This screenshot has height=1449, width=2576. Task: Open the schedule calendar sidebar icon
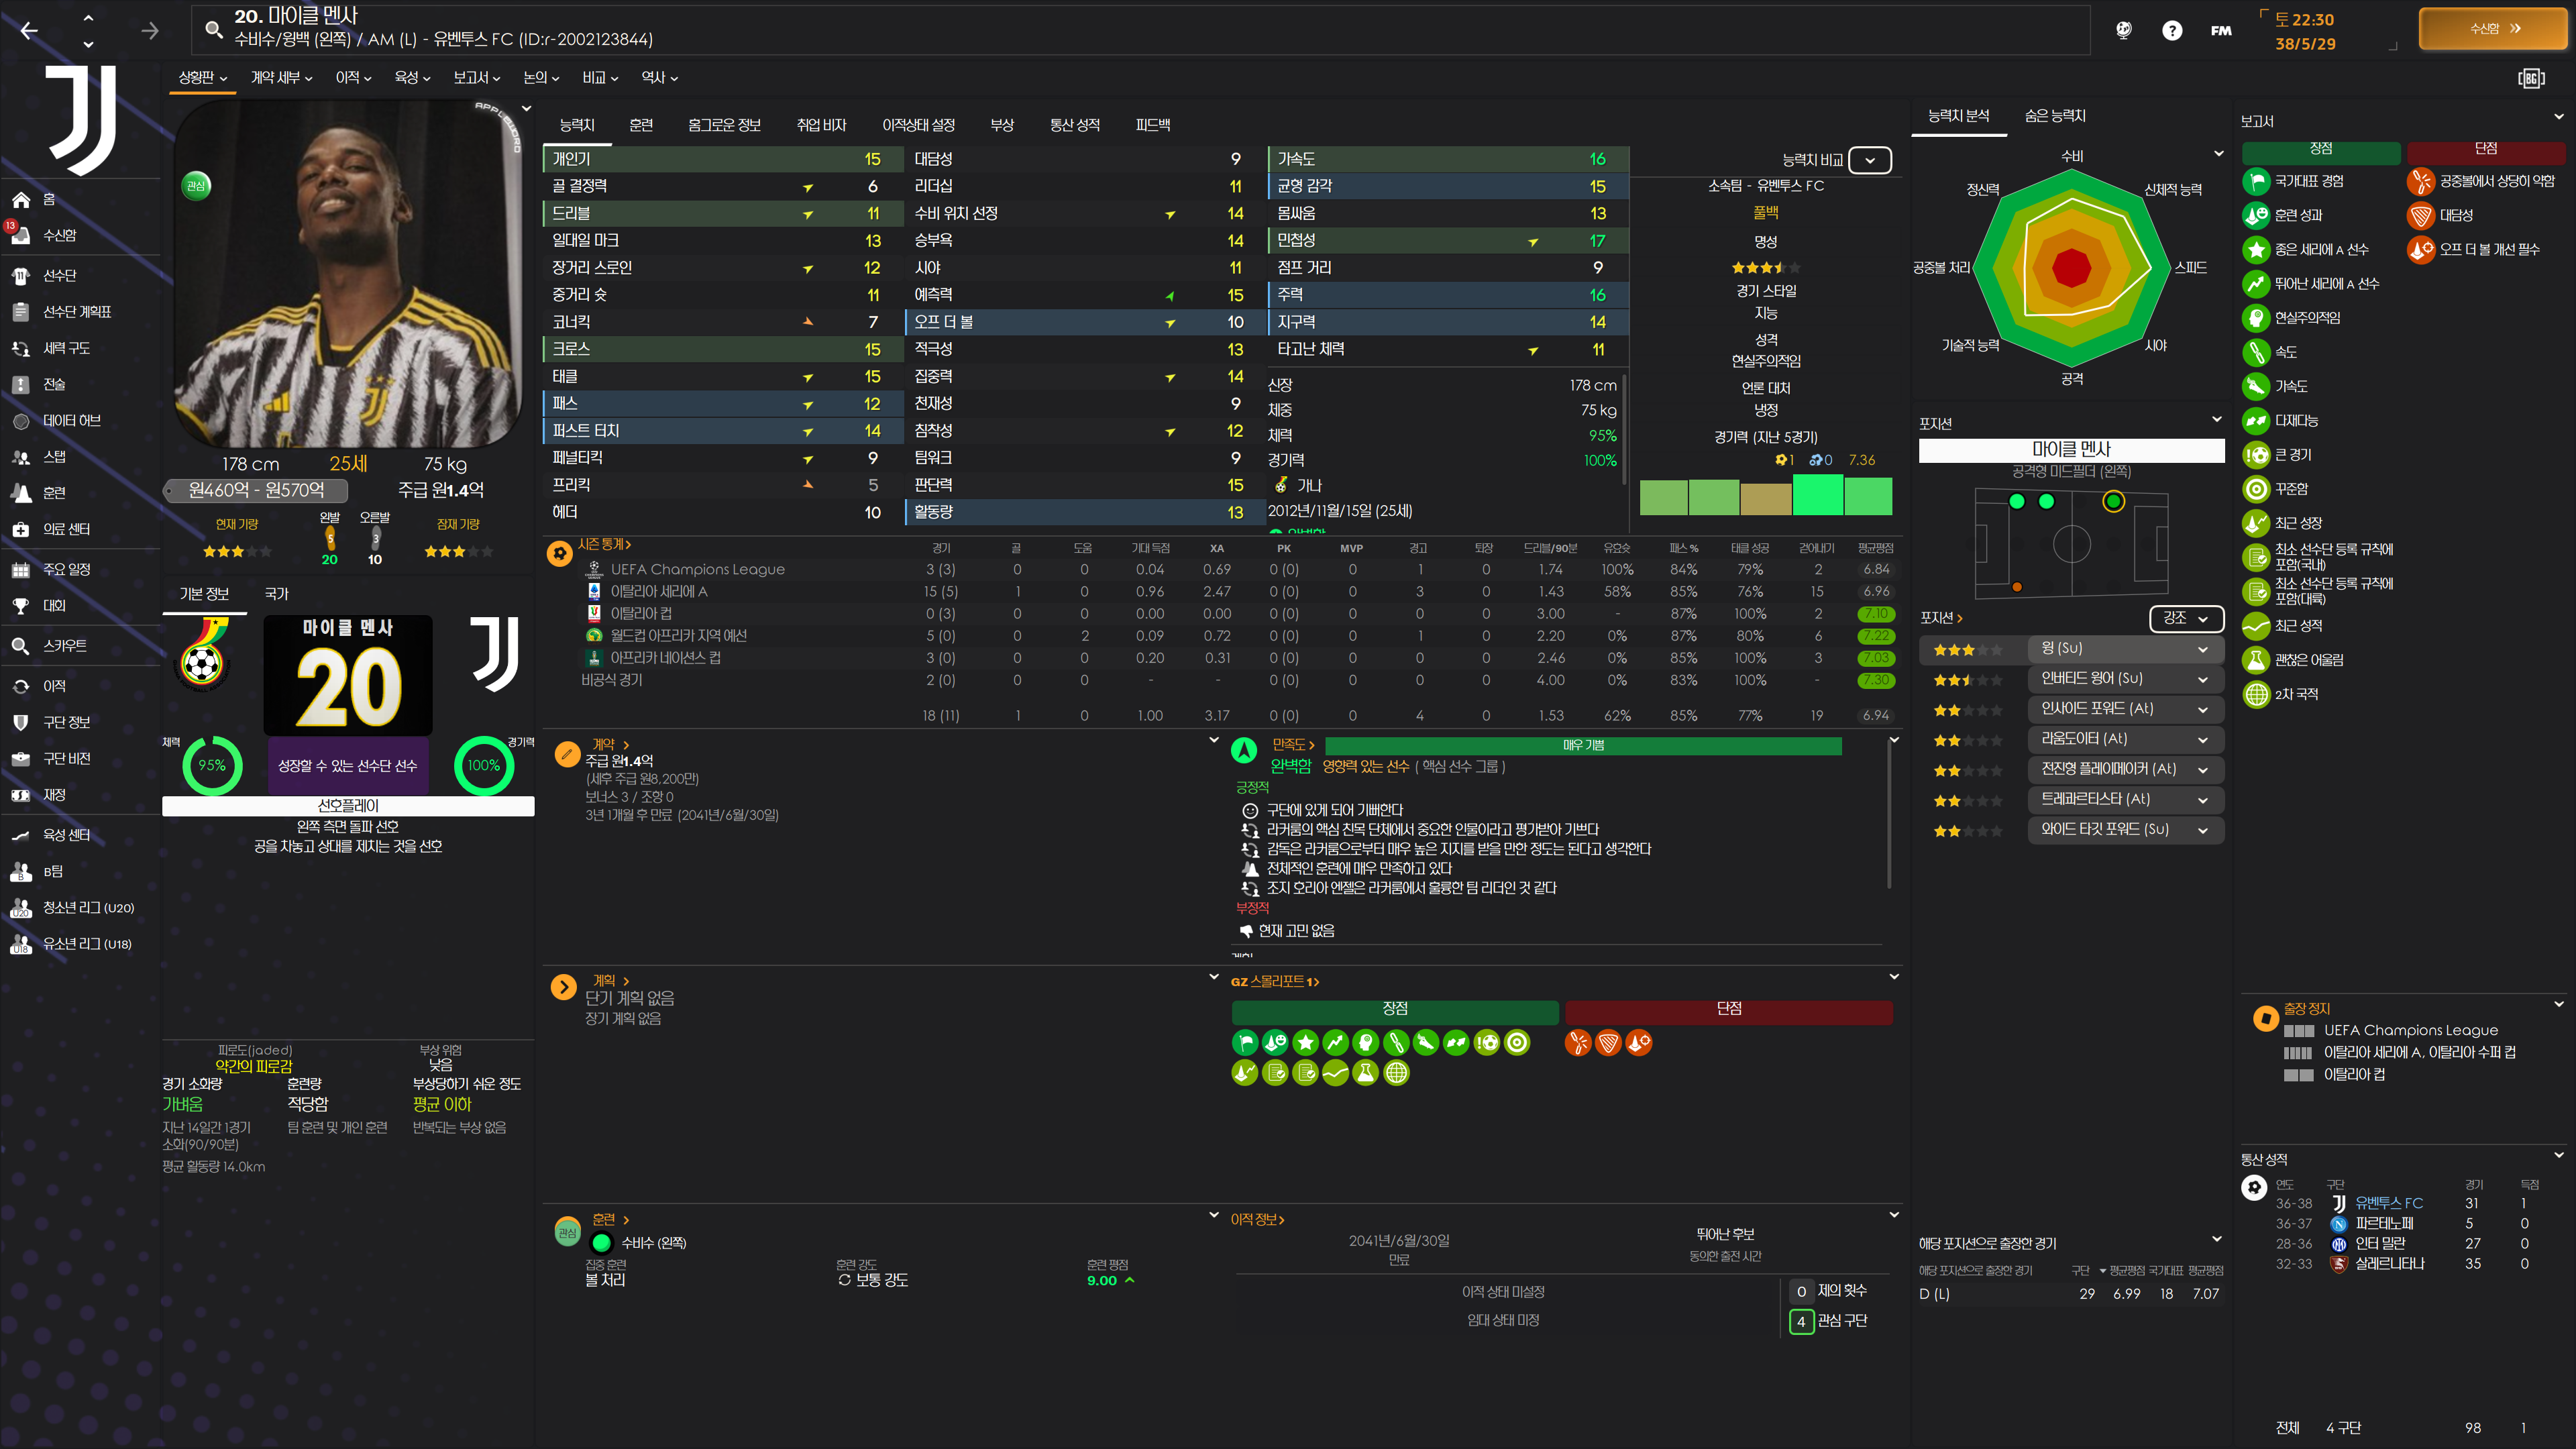tap(21, 570)
